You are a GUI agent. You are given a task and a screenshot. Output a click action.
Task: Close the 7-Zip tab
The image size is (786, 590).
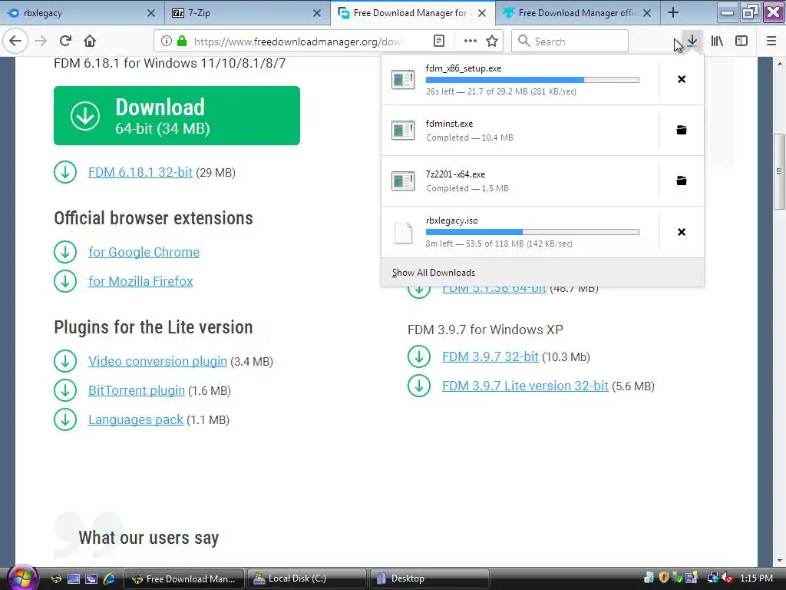[317, 13]
